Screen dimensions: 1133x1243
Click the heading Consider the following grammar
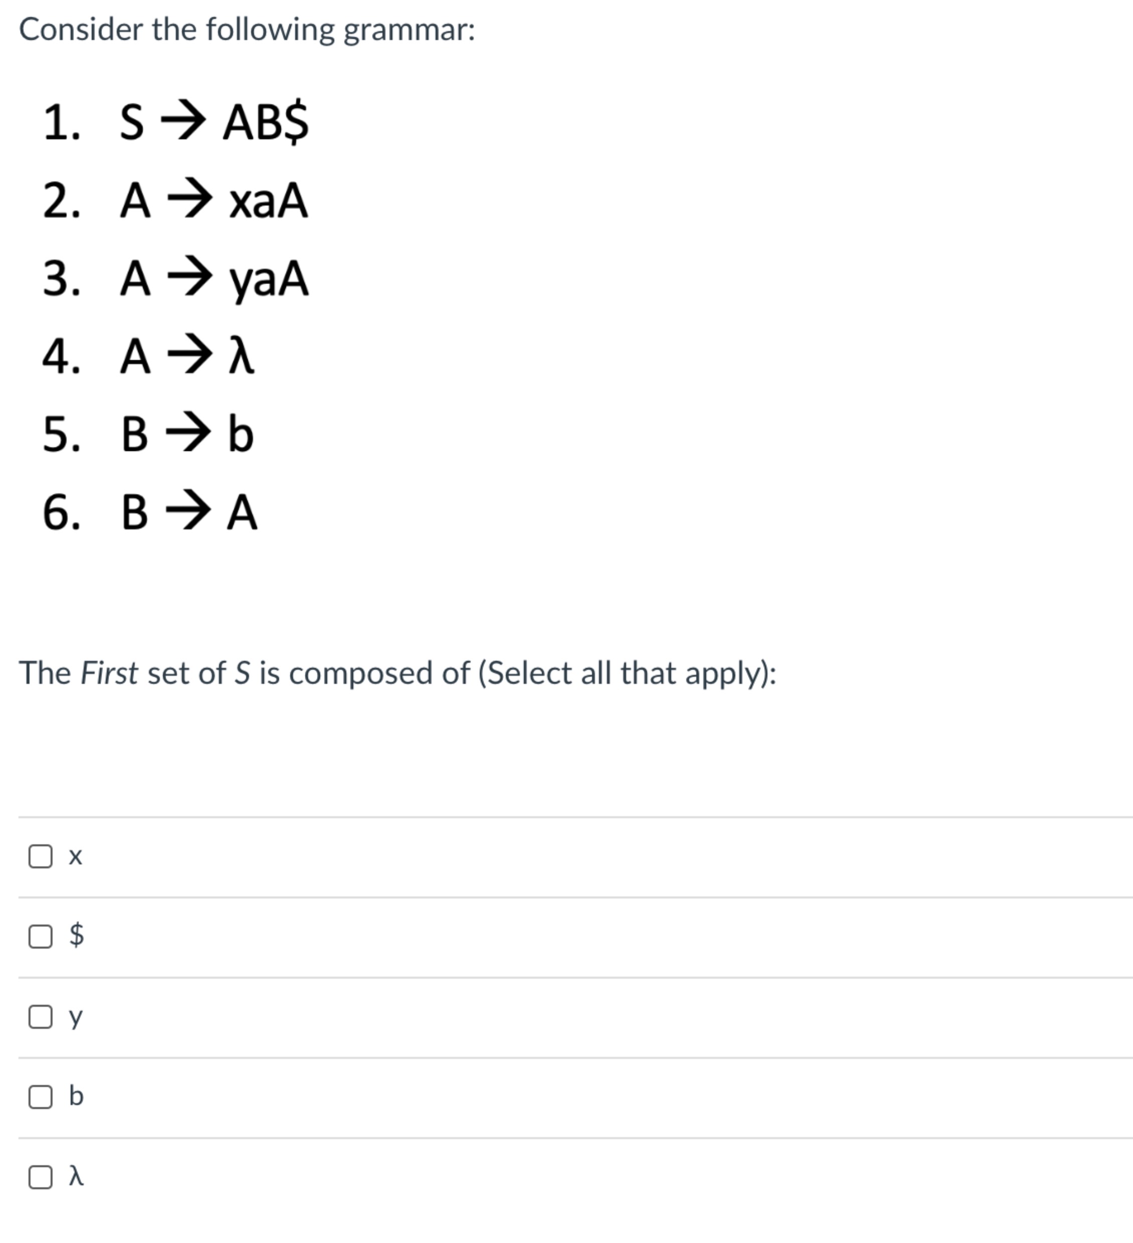(x=247, y=29)
